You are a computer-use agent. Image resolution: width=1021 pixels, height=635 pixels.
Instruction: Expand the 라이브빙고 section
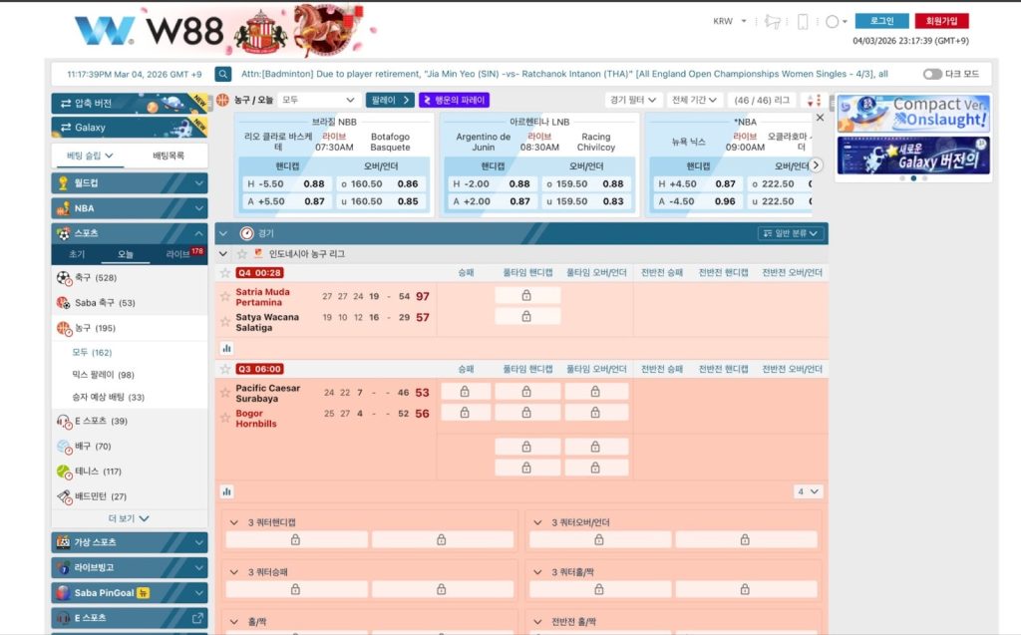tap(130, 567)
